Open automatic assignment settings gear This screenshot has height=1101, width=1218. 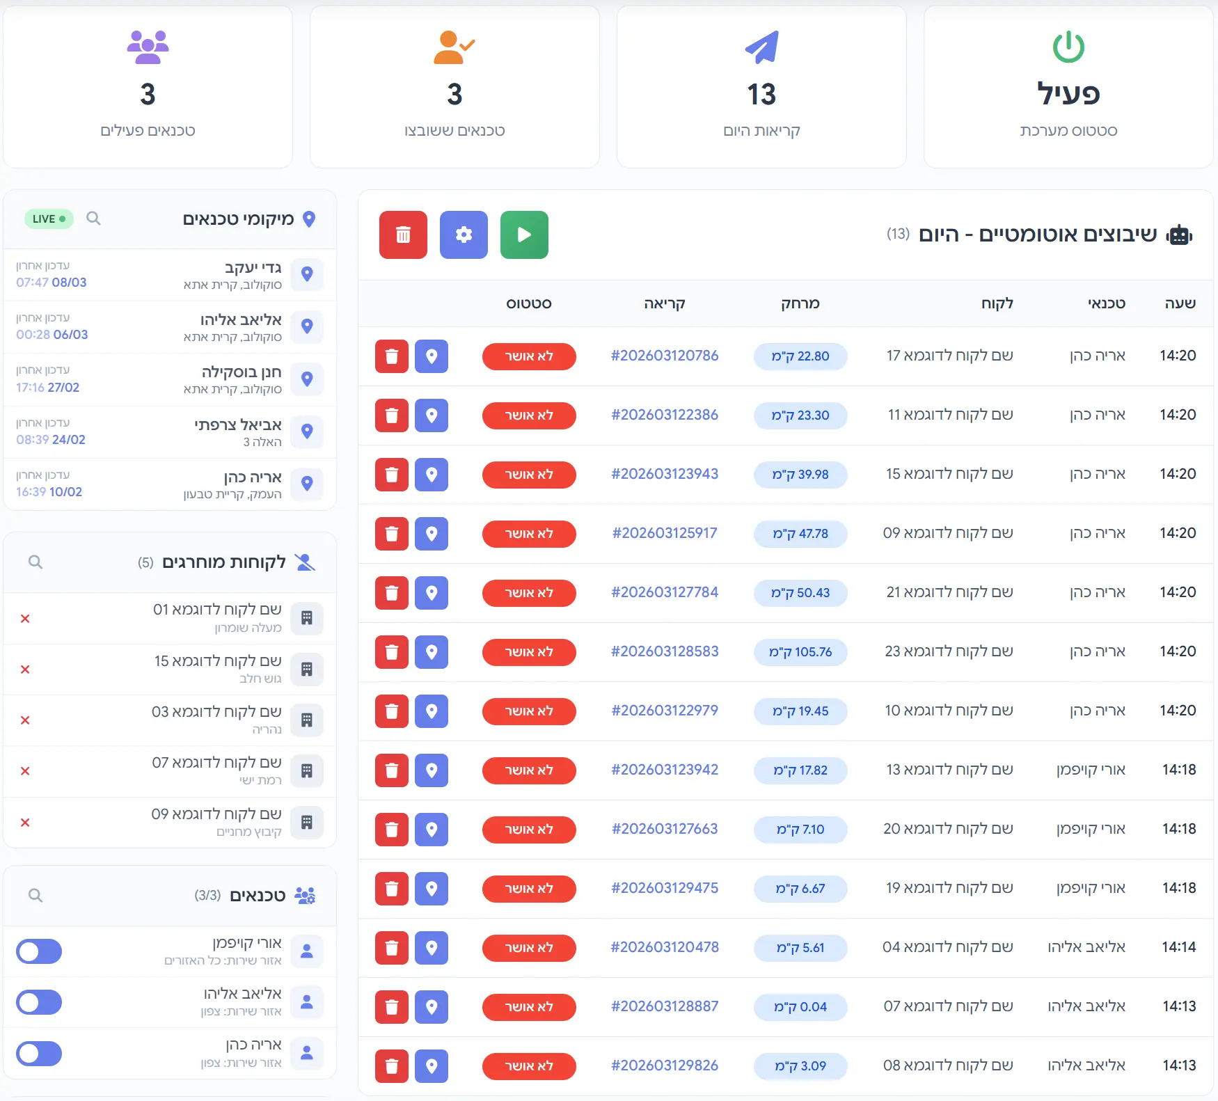pos(464,235)
